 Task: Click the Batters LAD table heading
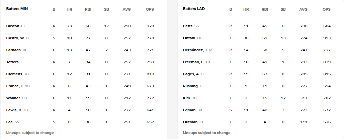(194, 9)
